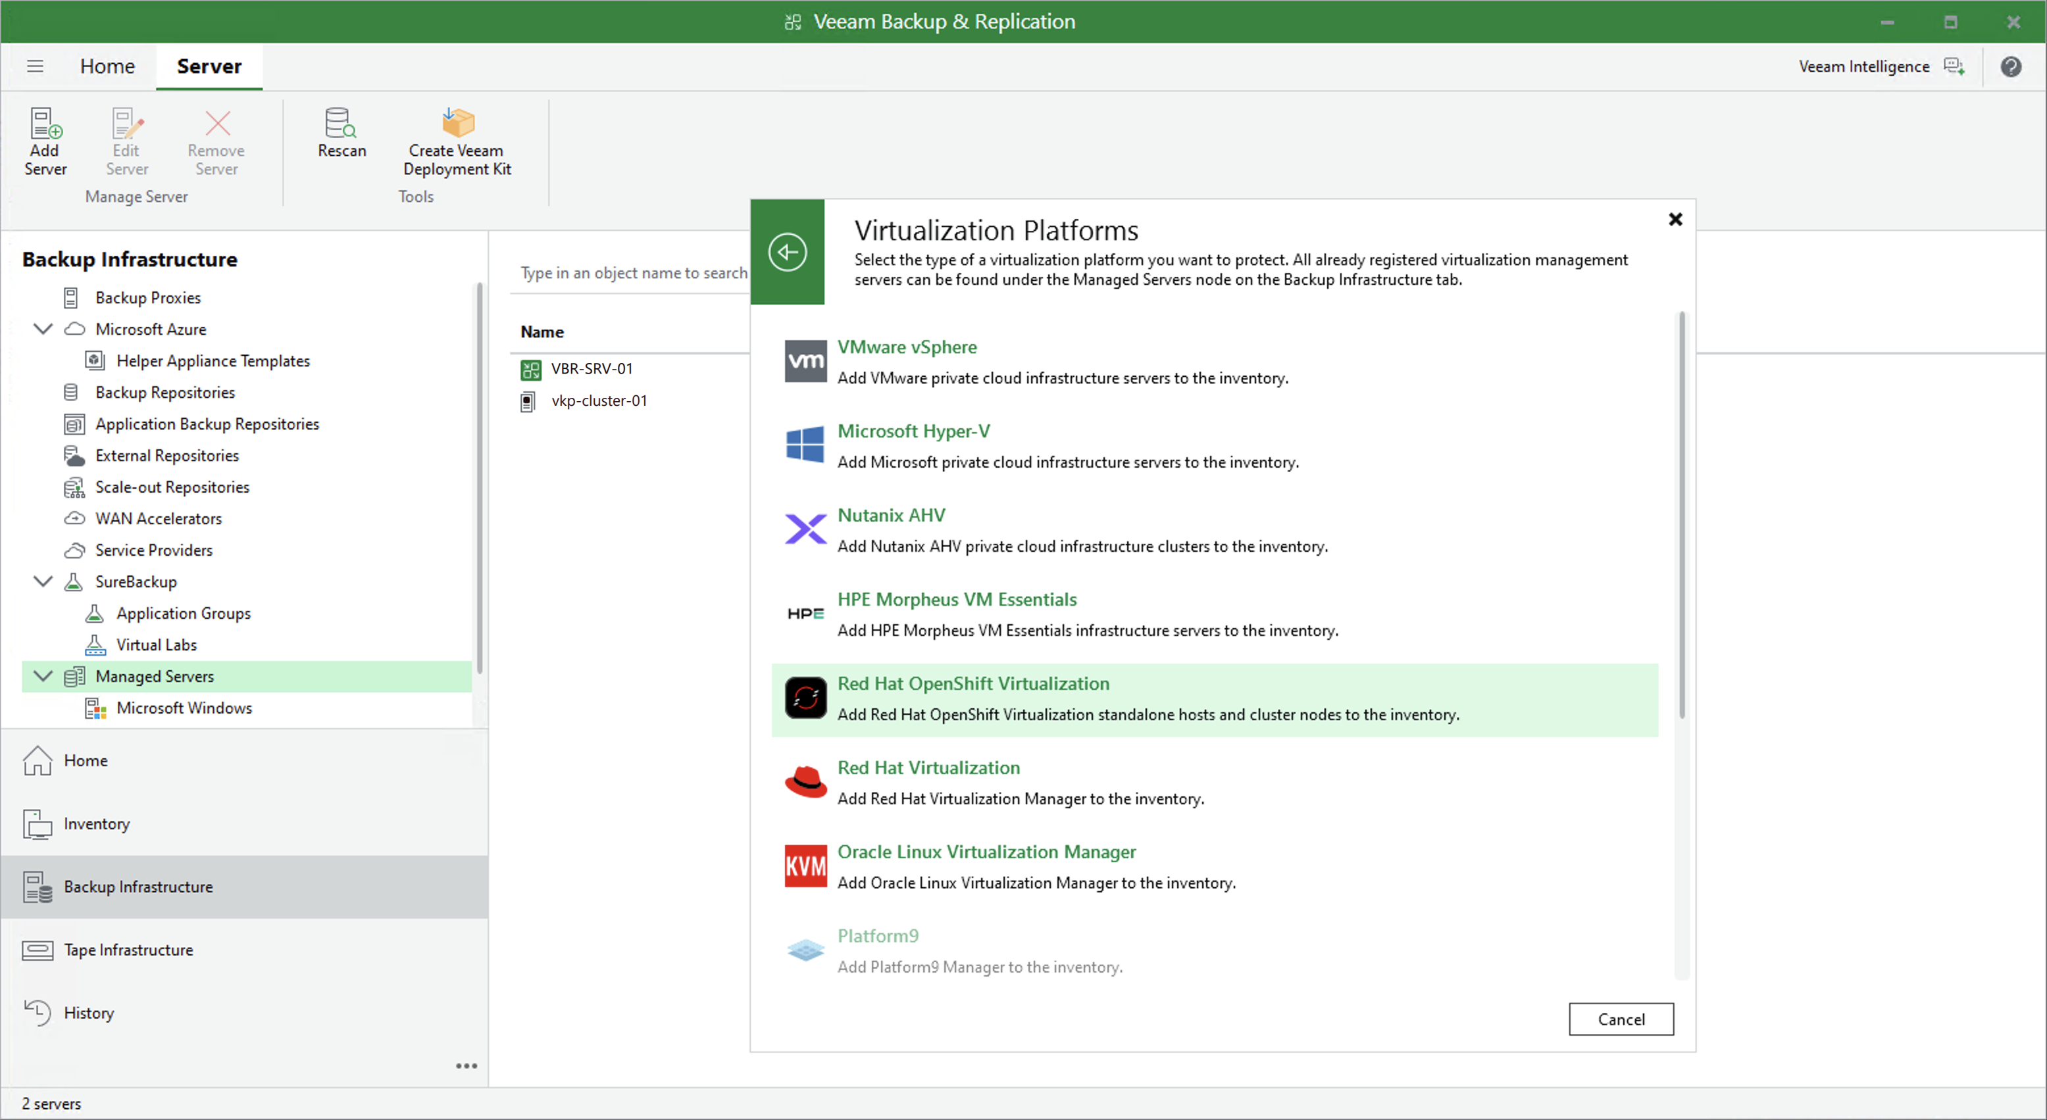Choose Red Hat OpenShift Virtualization link

click(973, 684)
